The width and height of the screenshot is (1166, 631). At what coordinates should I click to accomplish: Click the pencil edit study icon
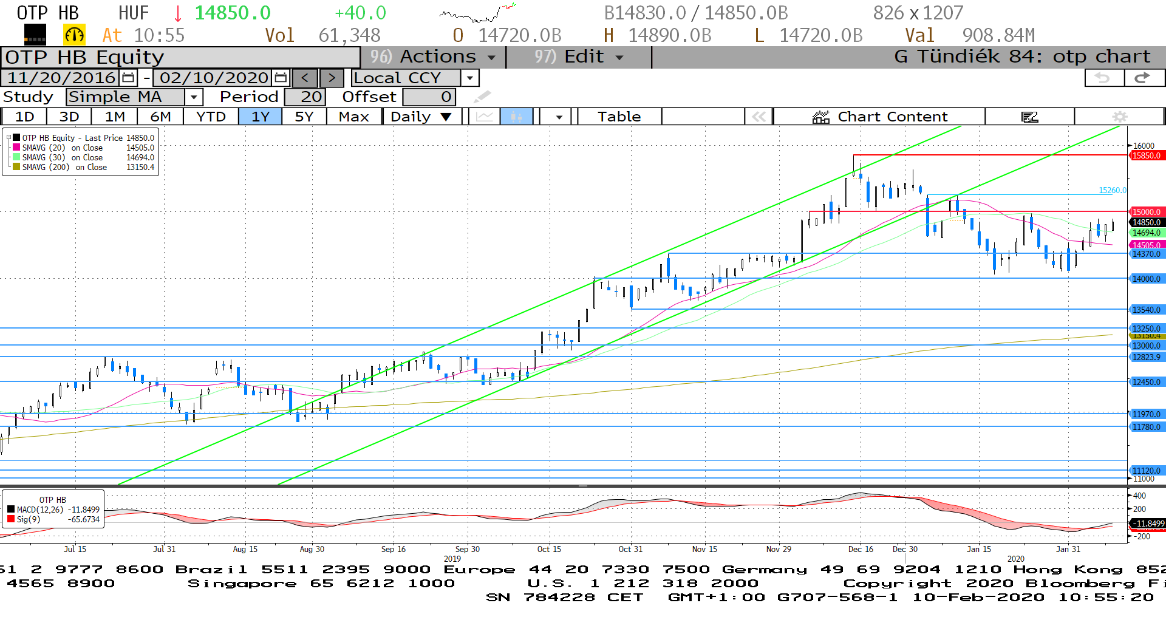[x=482, y=97]
